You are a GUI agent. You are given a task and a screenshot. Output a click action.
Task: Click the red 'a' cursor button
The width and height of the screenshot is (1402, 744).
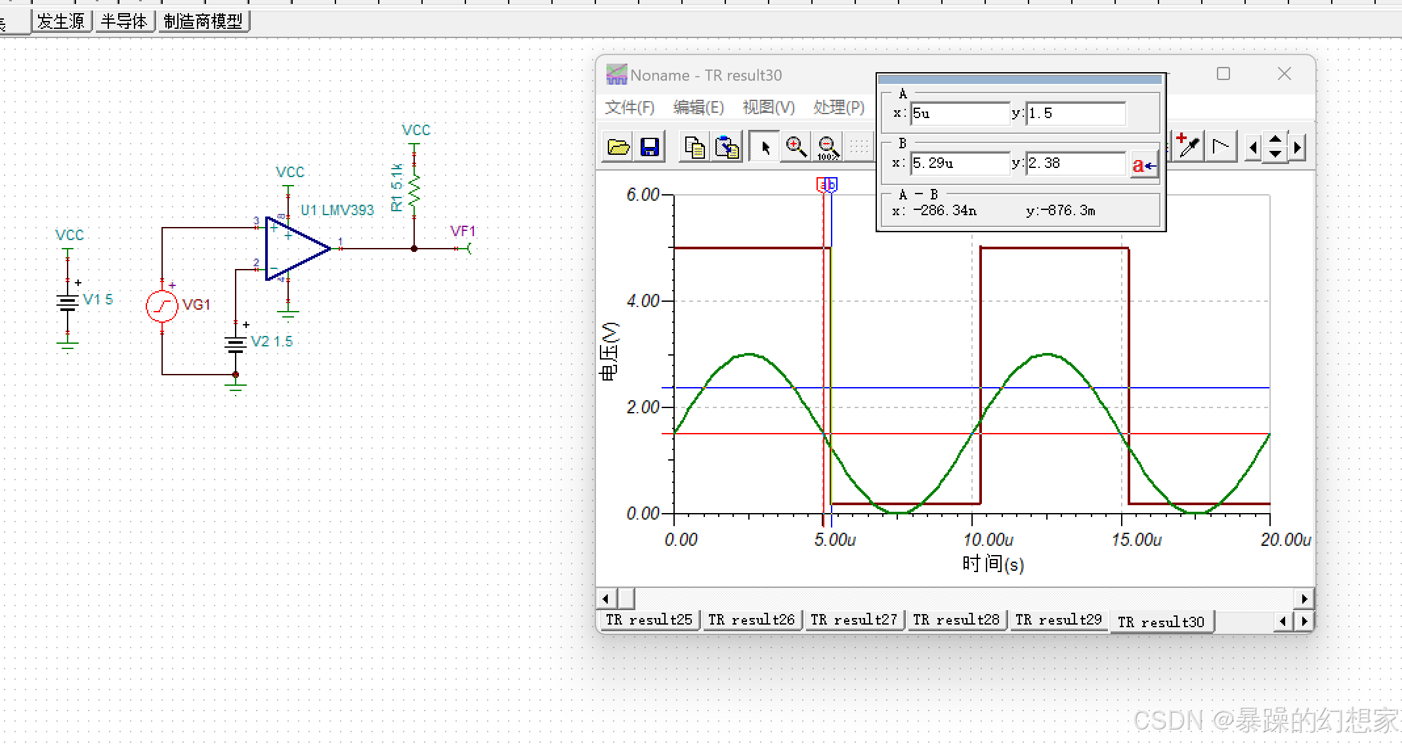[x=1143, y=165]
